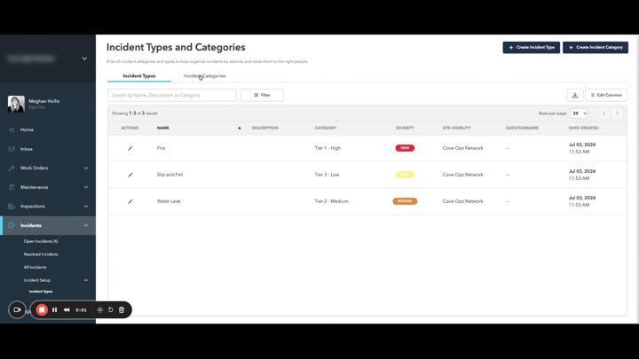Screen dimensions: 639x359
Task: Switch to the Incident Types tab
Action: point(139,76)
